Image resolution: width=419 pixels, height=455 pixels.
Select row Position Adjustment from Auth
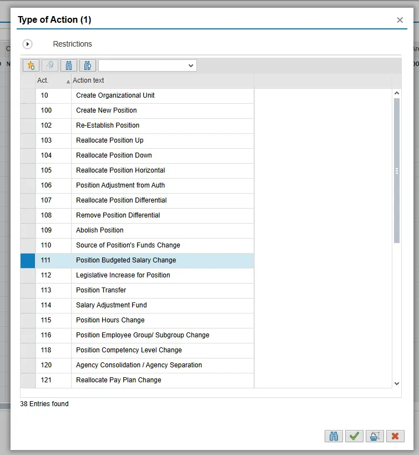click(x=137, y=185)
